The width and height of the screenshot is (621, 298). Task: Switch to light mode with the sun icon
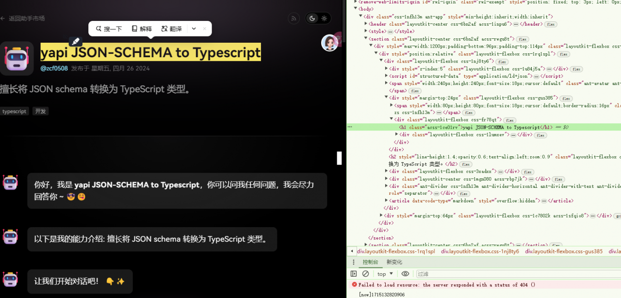[324, 18]
